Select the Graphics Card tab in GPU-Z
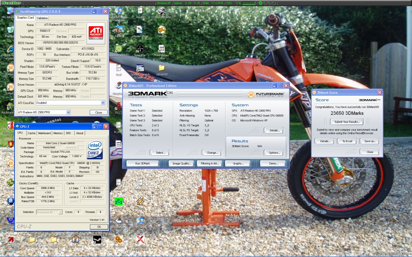This screenshot has width=412, height=257. coord(25,18)
